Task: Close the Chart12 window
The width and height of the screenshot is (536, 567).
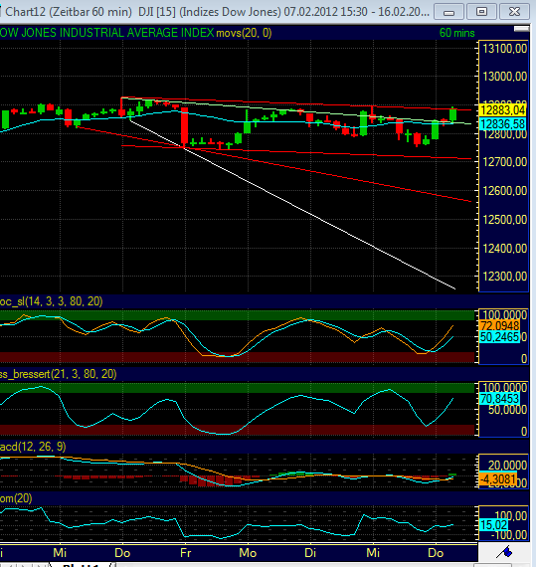Action: 514,12
